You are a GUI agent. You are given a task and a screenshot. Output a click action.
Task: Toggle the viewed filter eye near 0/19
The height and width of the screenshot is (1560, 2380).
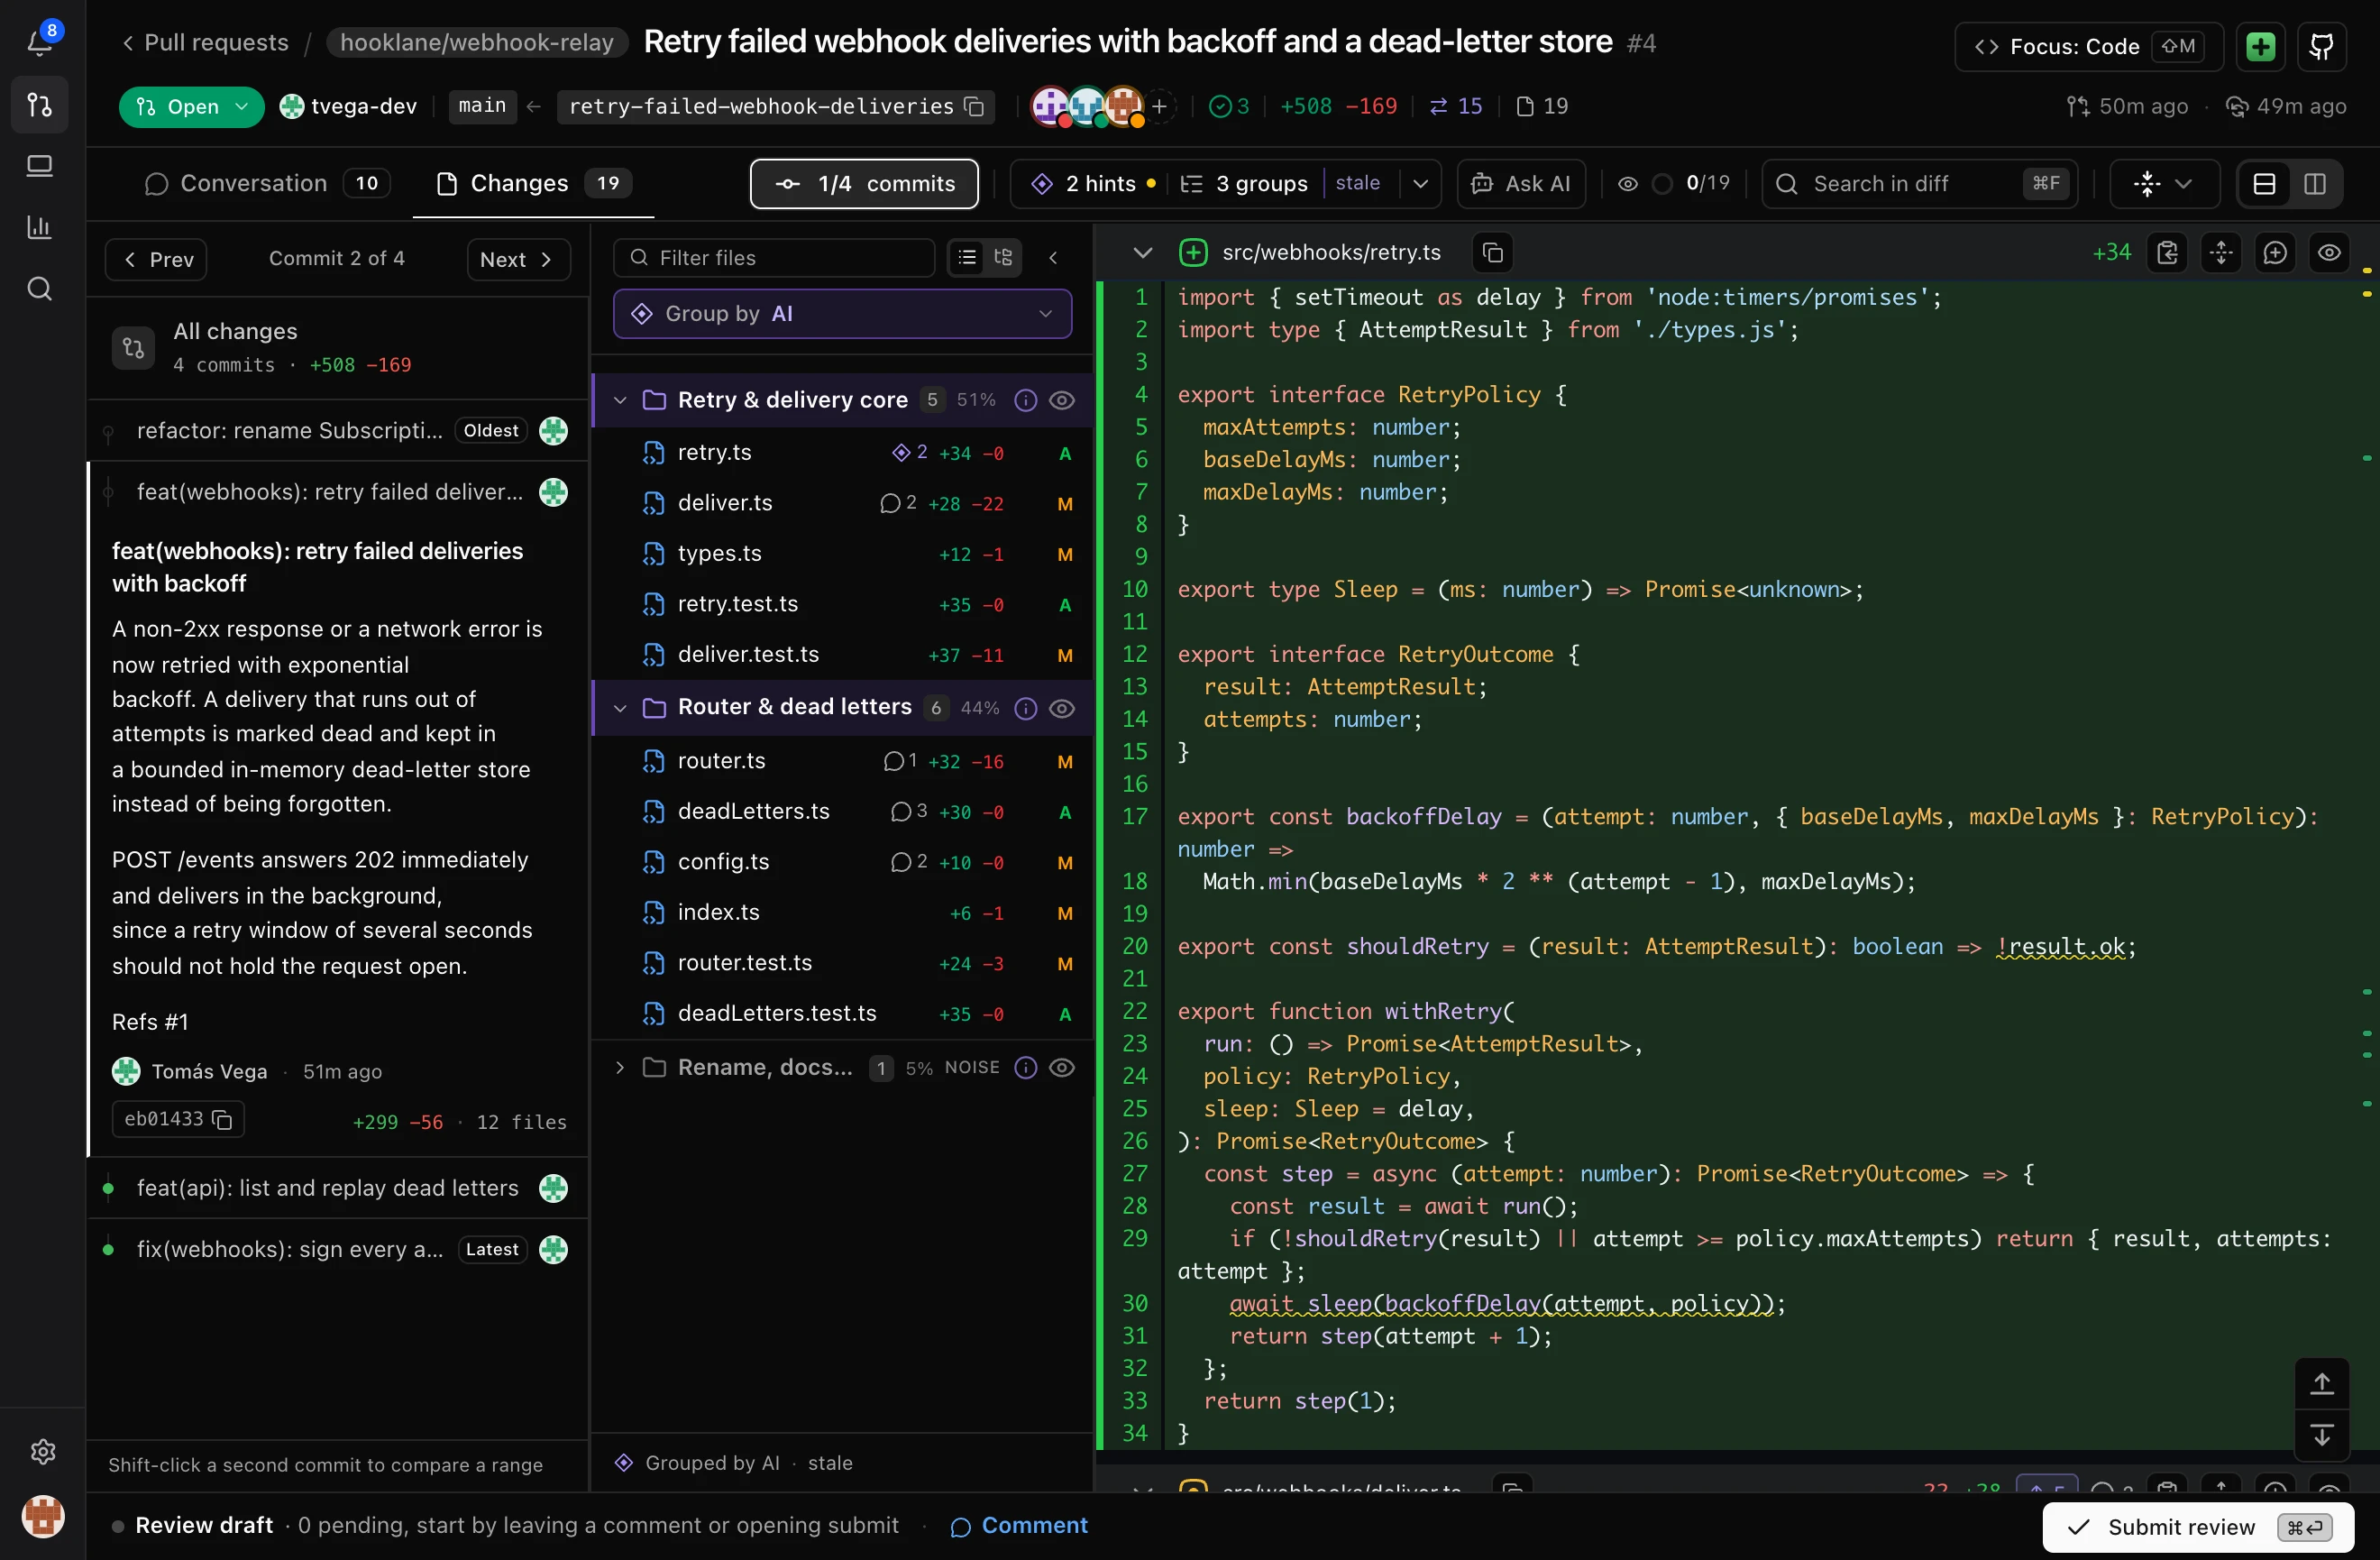[1627, 184]
